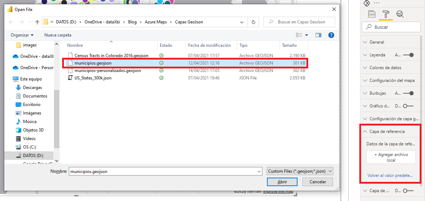Open OneDrive - dataXbi in sidebar
This screenshot has width=425, height=201.
[x=37, y=56]
